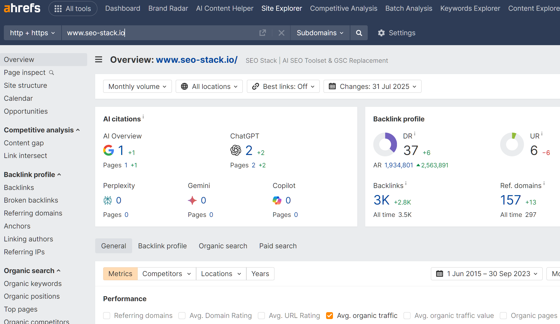The width and height of the screenshot is (560, 324).
Task: Check the Avg. Domain Rating checkbox
Action: point(182,315)
